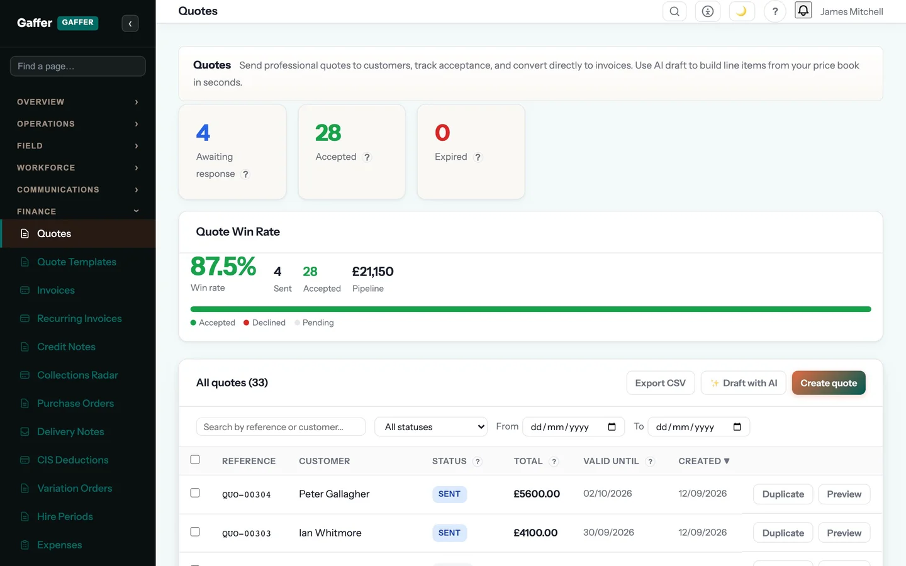
Task: Open Quote Templates page
Action: pos(77,262)
